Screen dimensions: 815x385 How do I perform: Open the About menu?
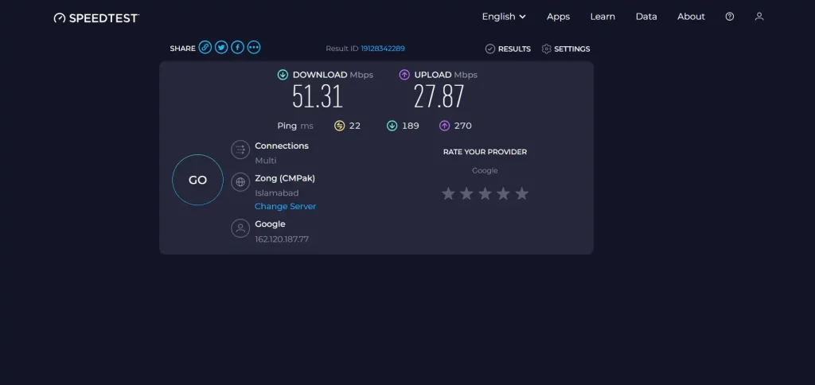(x=691, y=17)
